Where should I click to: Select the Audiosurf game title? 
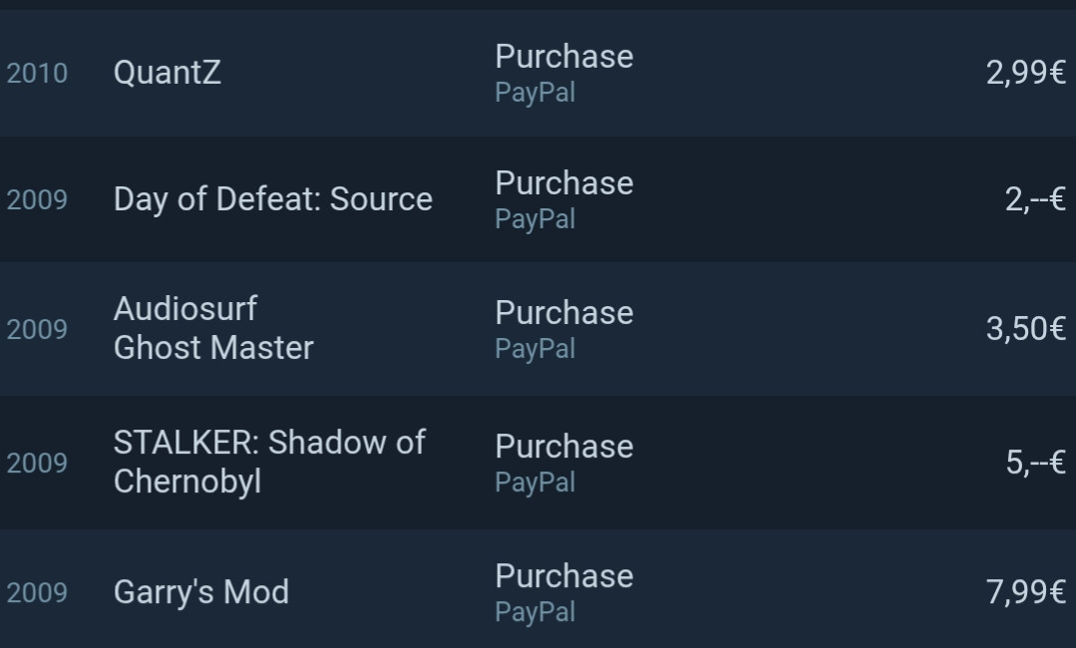(x=185, y=309)
